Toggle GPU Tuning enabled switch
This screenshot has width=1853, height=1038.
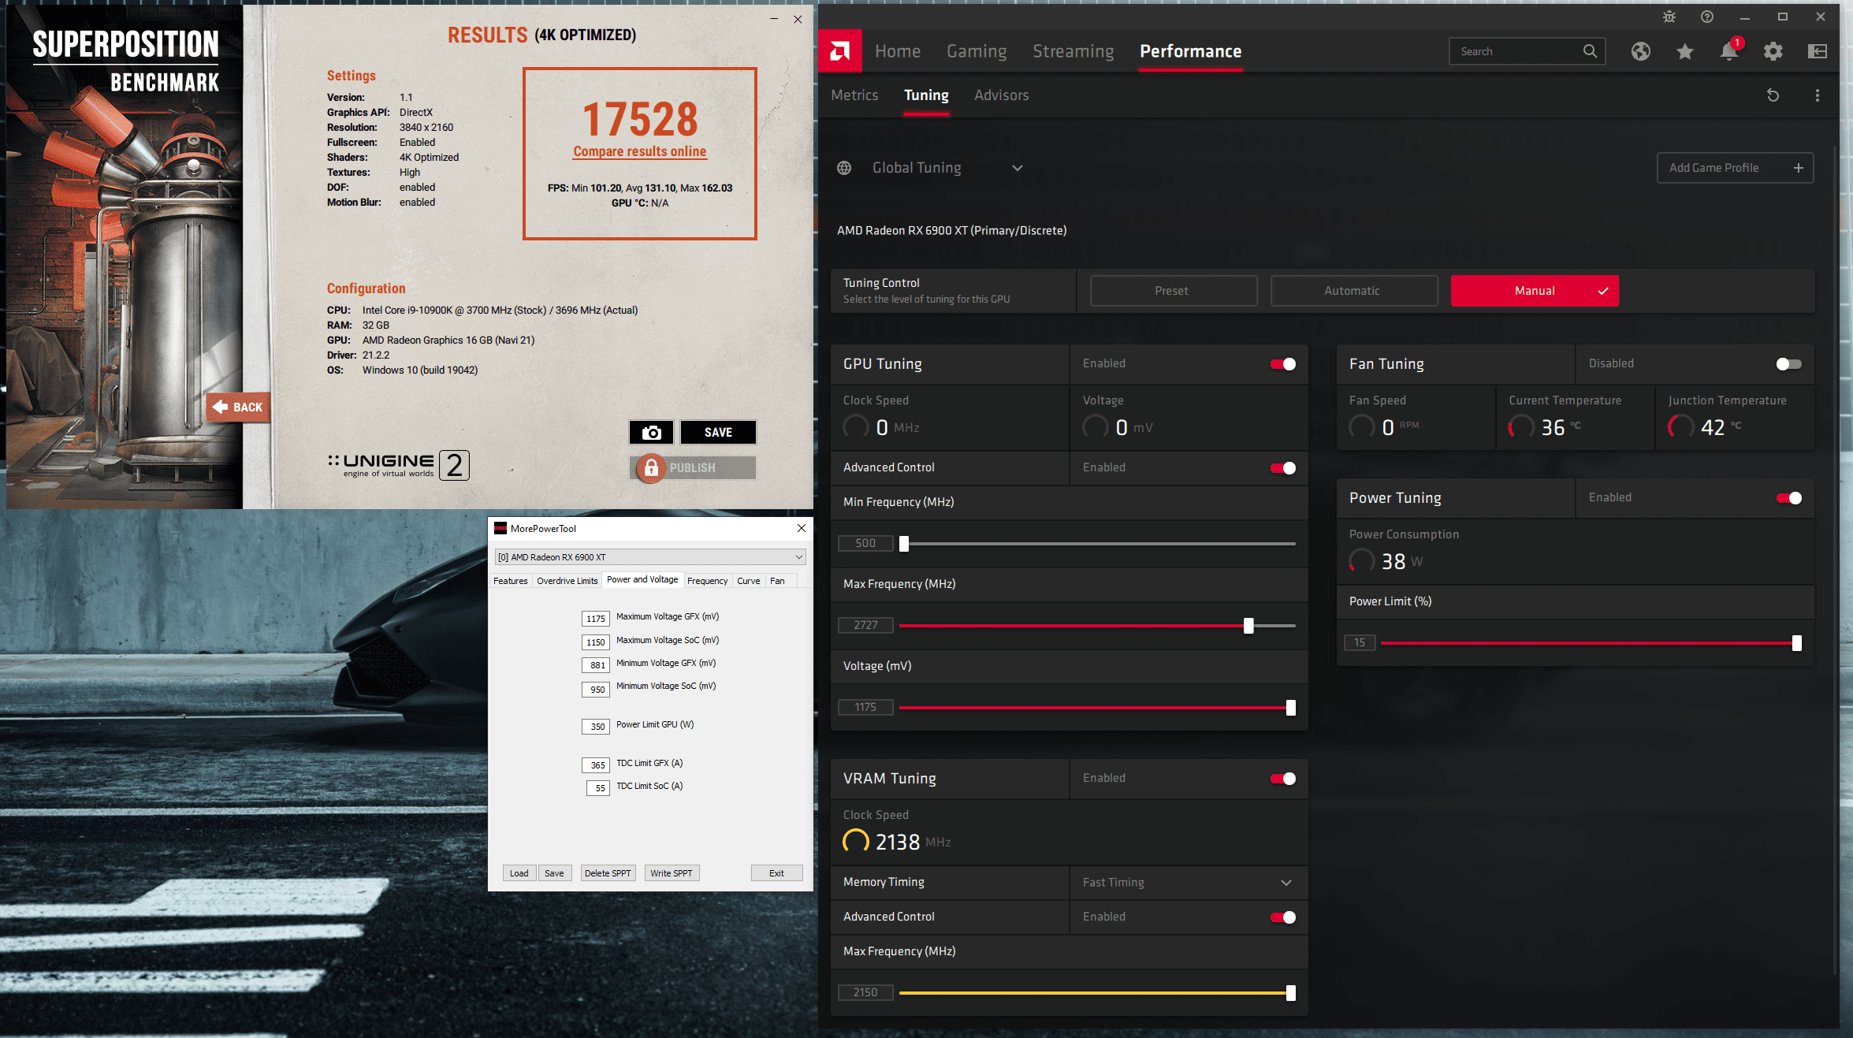[1283, 364]
